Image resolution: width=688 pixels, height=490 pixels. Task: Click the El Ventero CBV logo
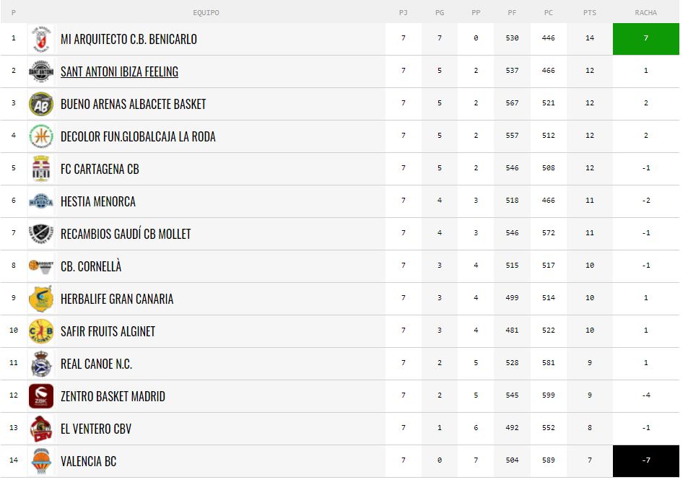pyautogui.click(x=40, y=429)
